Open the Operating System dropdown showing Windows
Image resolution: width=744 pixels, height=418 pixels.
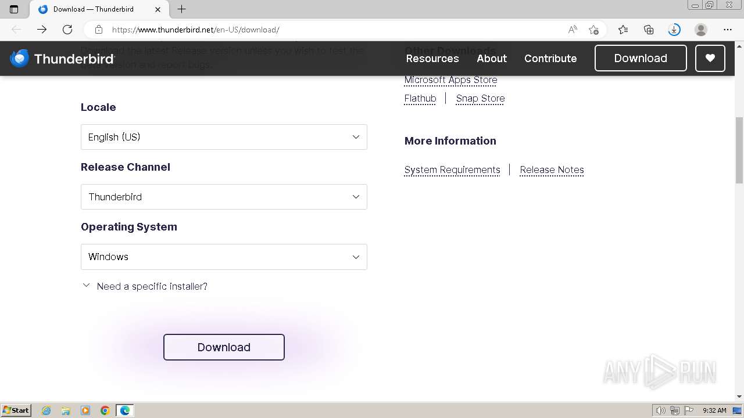click(x=224, y=257)
